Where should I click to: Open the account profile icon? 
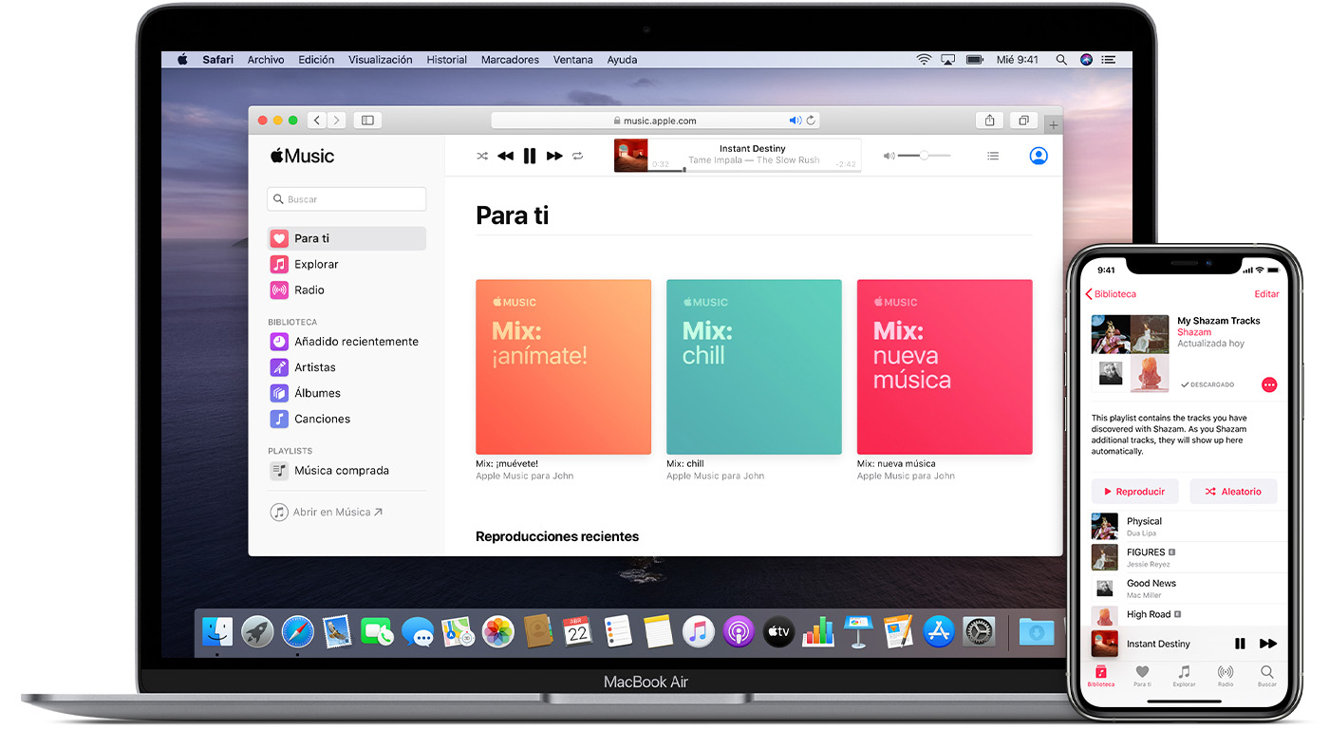(1039, 156)
